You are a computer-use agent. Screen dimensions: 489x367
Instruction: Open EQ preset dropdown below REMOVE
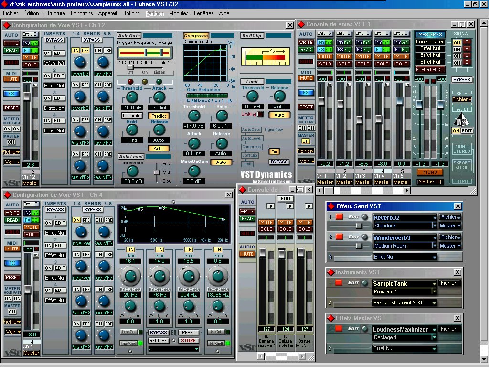(174, 349)
